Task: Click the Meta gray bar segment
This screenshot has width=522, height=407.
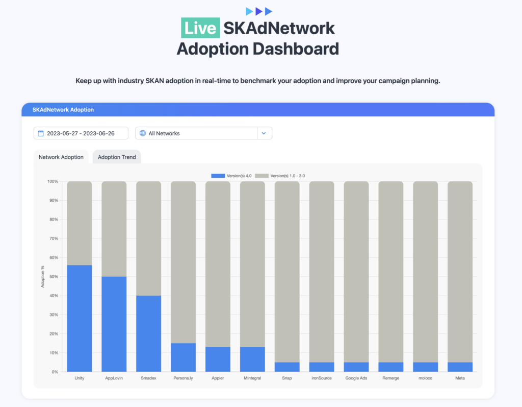Action: point(460,272)
